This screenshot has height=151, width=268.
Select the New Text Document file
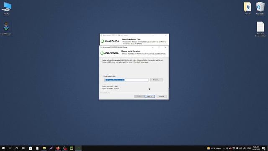point(260,29)
